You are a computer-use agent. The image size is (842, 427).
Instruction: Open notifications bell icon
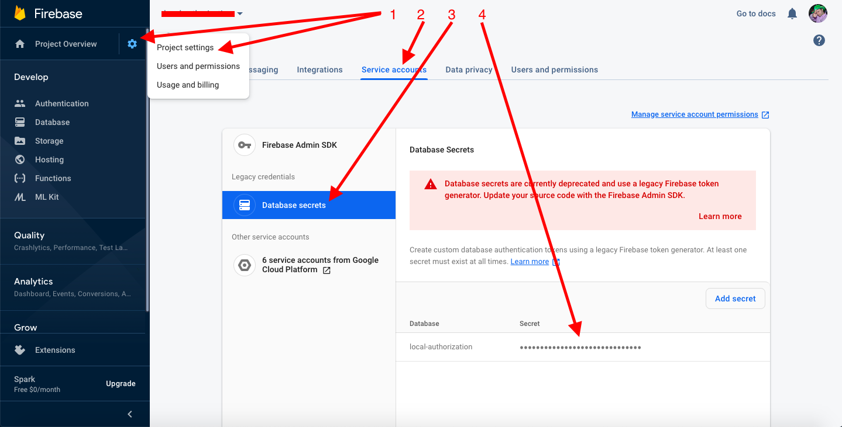(792, 13)
